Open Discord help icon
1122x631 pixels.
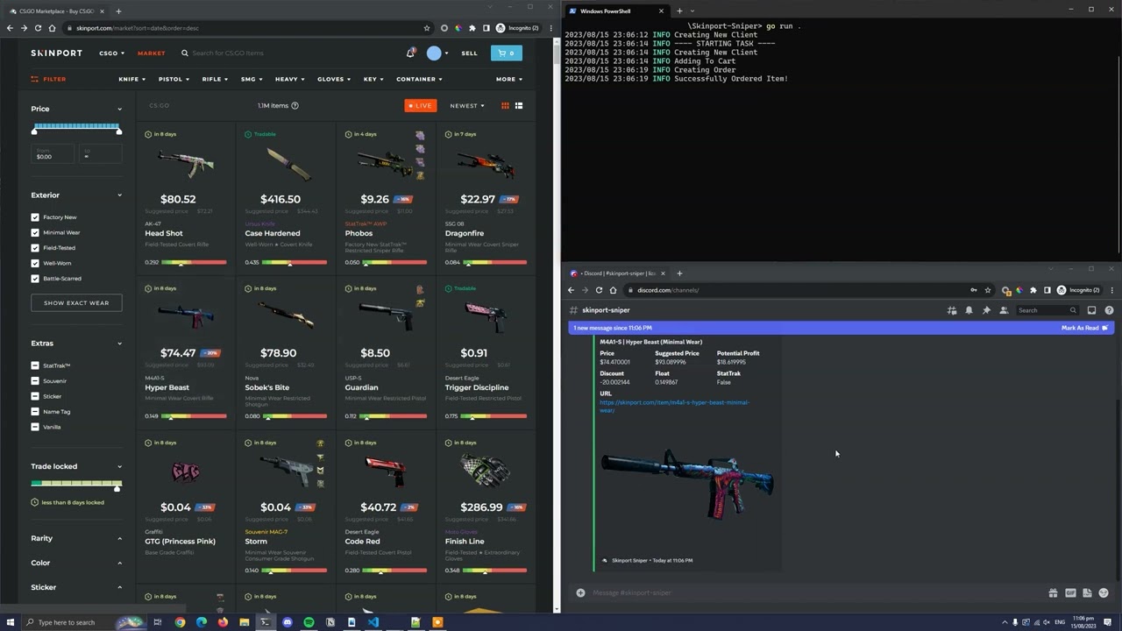pyautogui.click(x=1109, y=310)
